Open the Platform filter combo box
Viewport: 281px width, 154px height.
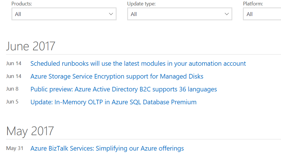pyautogui.click(x=262, y=14)
